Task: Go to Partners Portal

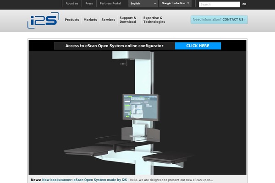Action: click(x=110, y=3)
